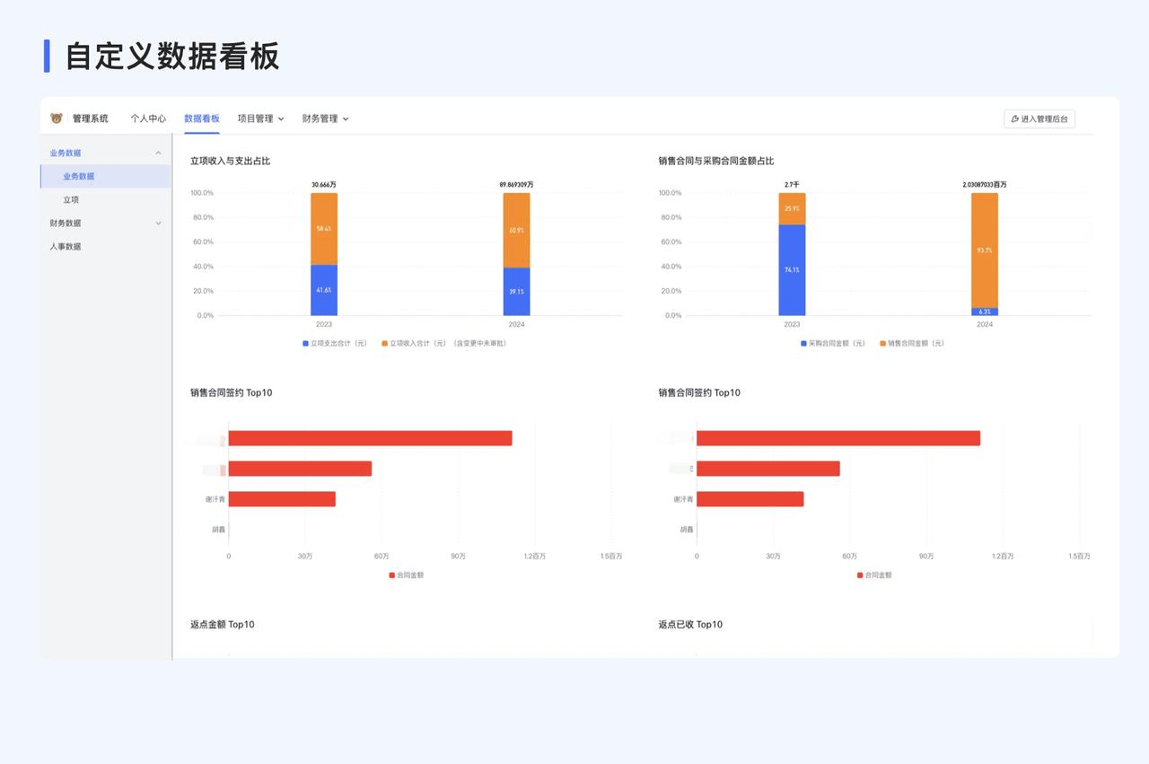This screenshot has height=764, width=1149.
Task: Click 返点已收 Top10 chart title
Action: point(690,624)
